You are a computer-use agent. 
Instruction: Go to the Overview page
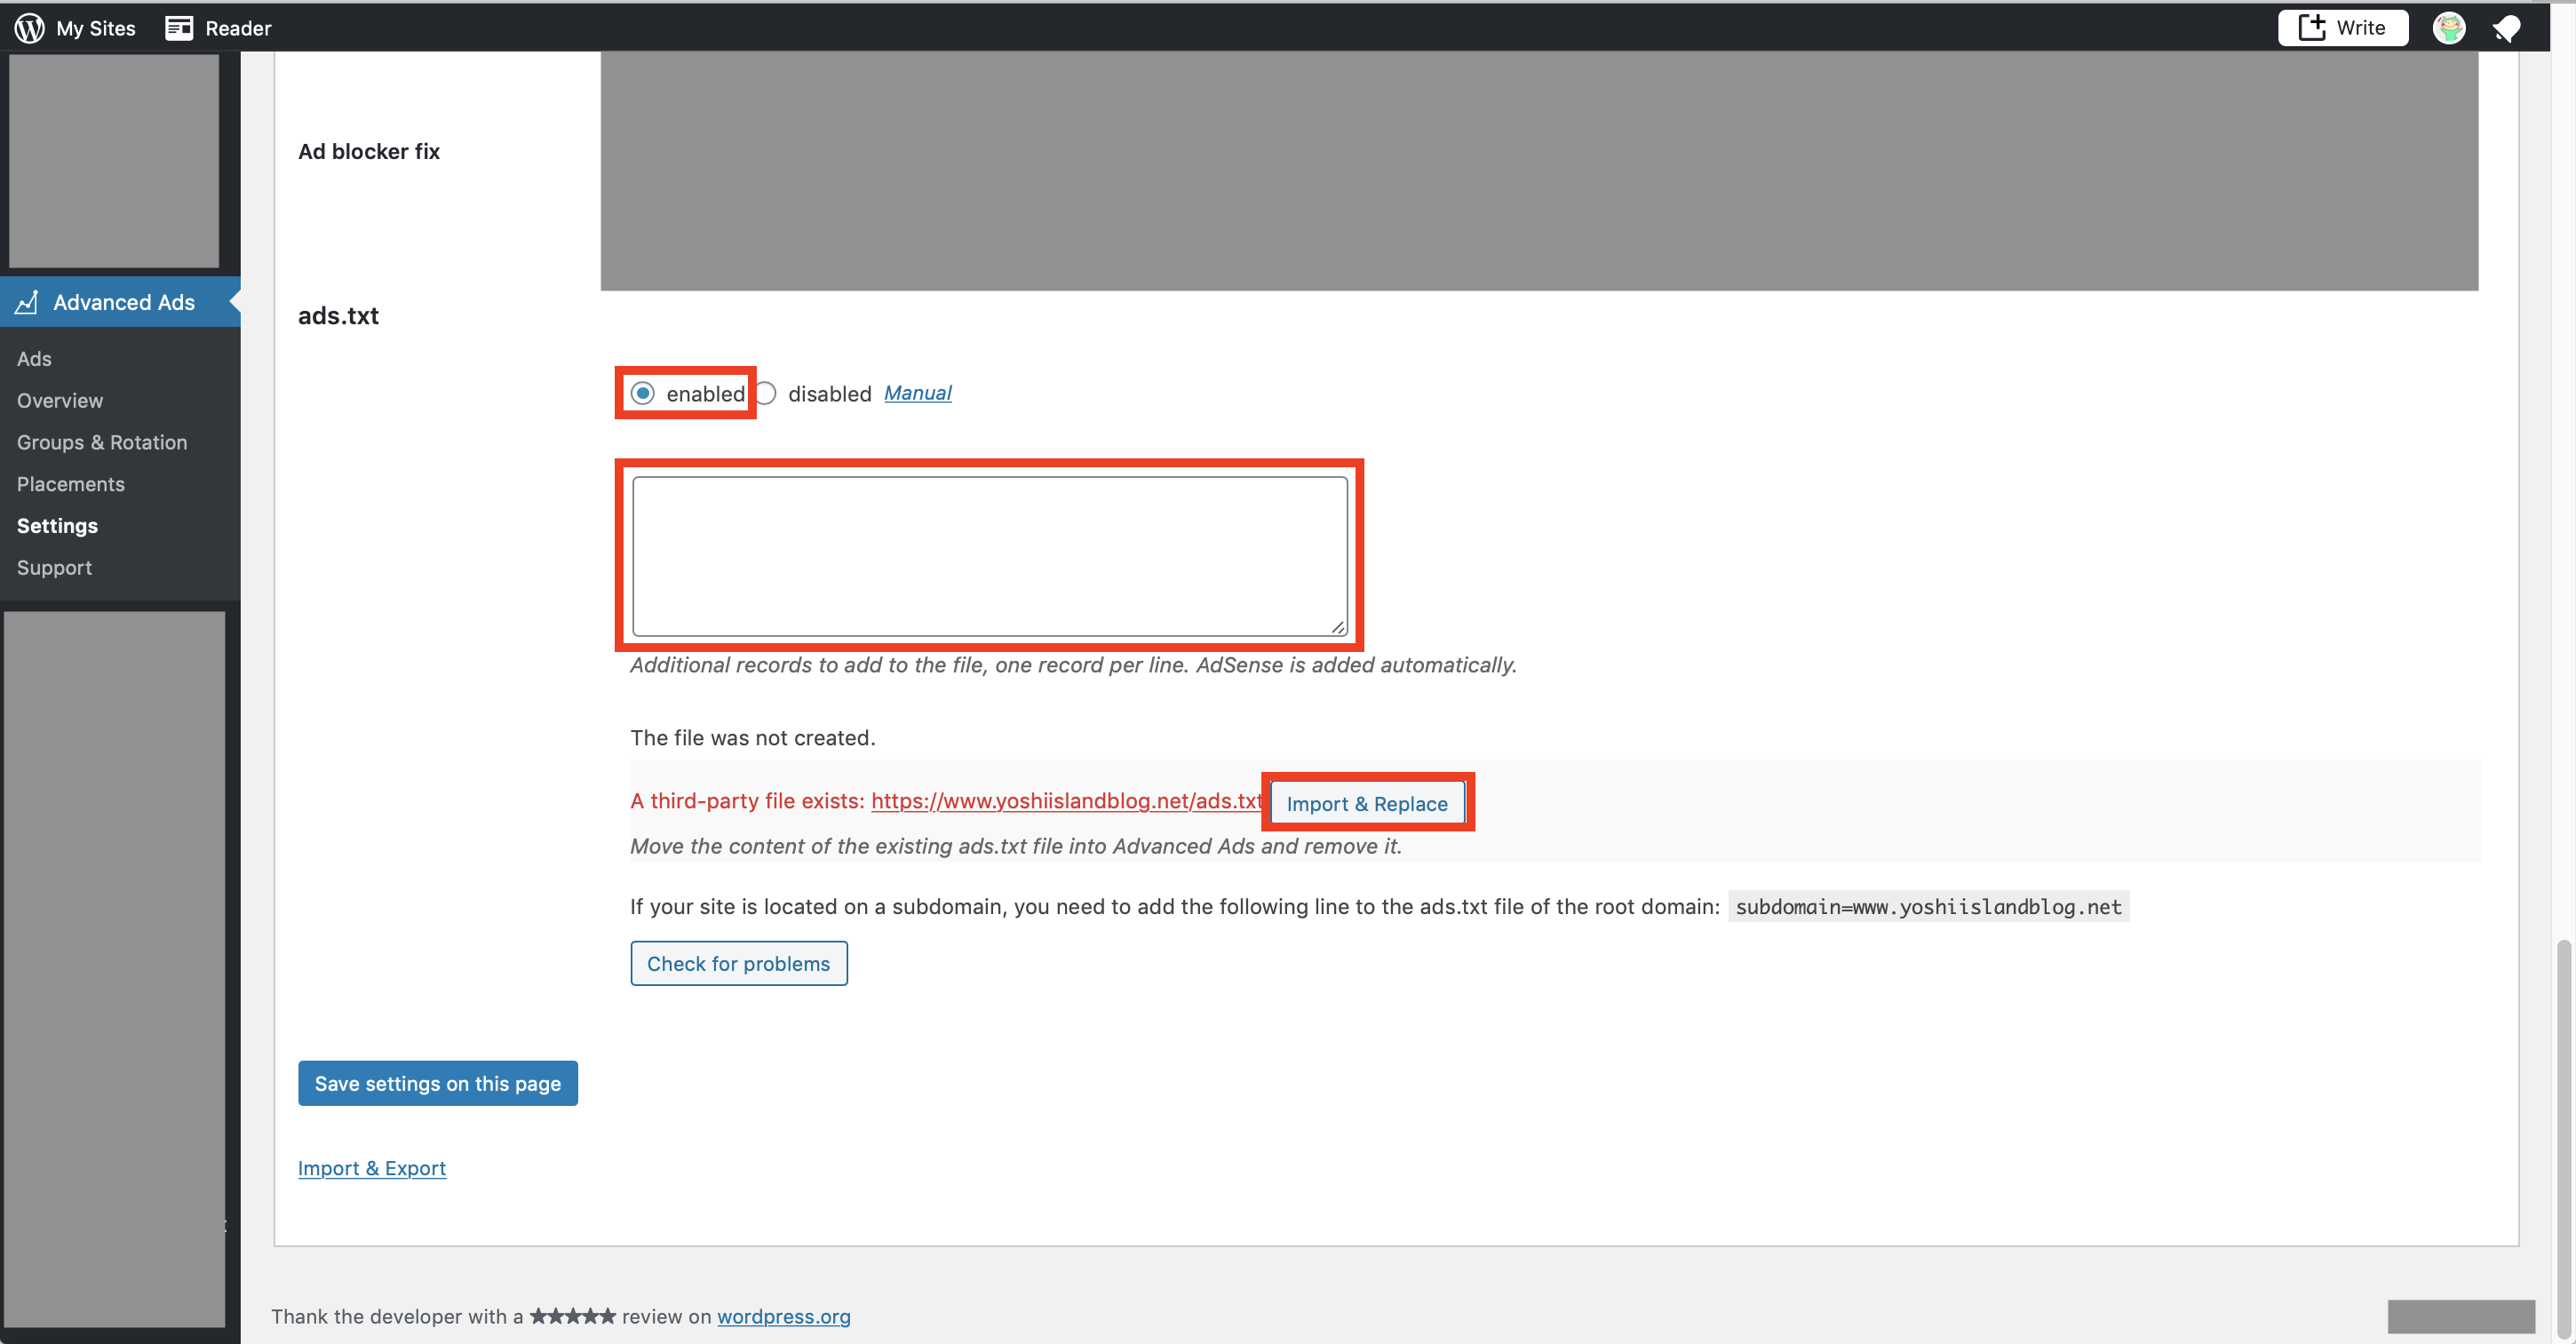click(60, 401)
